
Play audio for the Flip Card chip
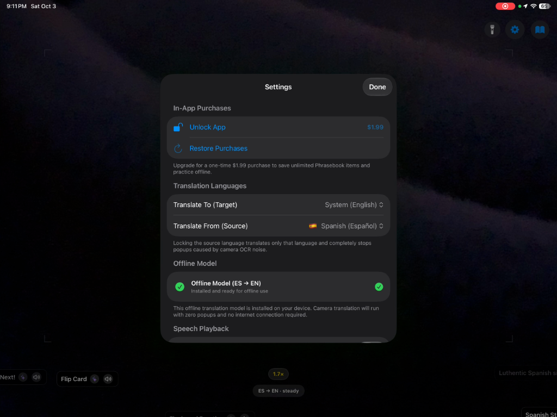[x=108, y=379]
